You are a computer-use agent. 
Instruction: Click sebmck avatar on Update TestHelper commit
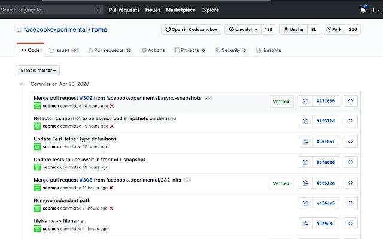37,147
